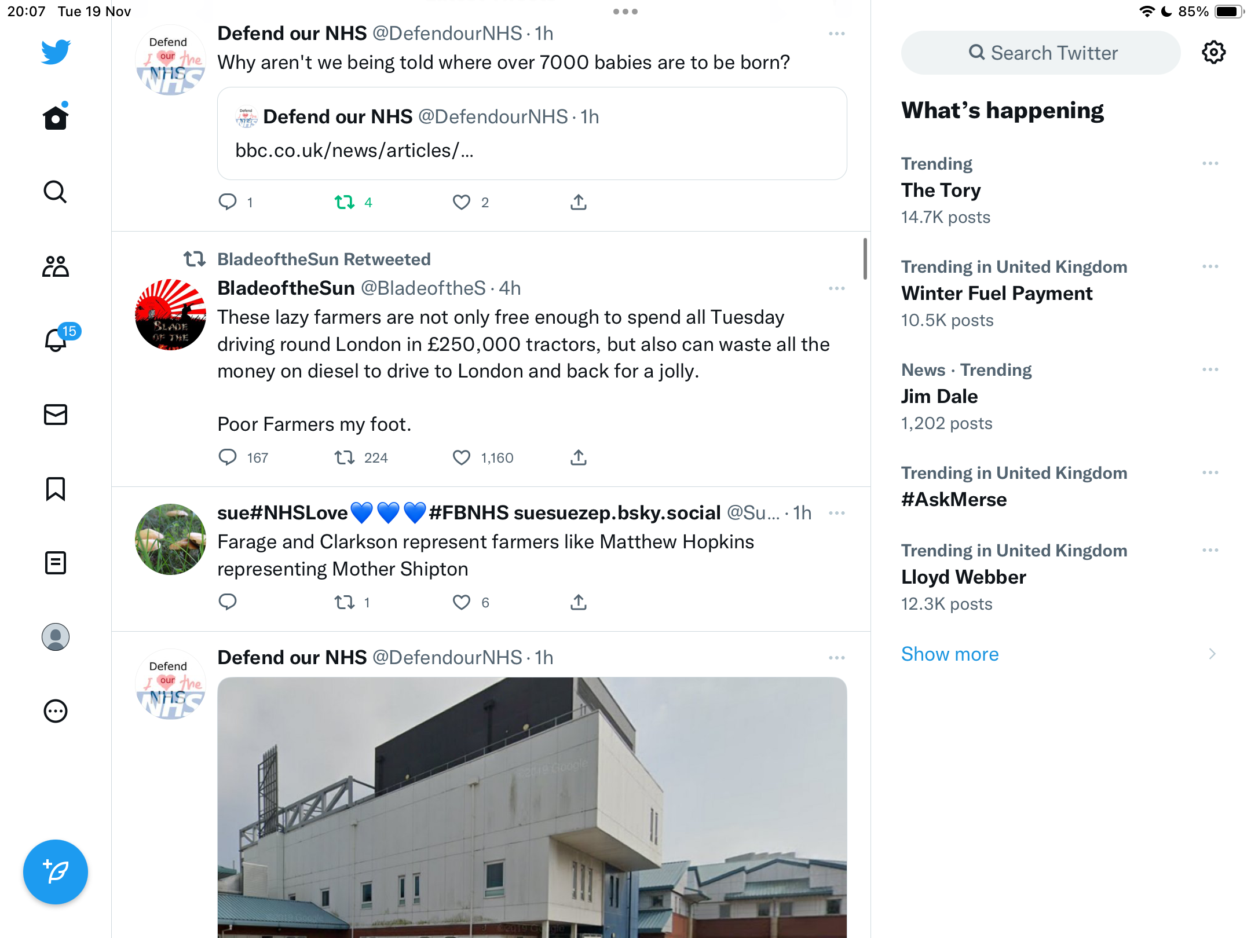Open the Communities people icon
This screenshot has width=1251, height=938.
click(56, 266)
